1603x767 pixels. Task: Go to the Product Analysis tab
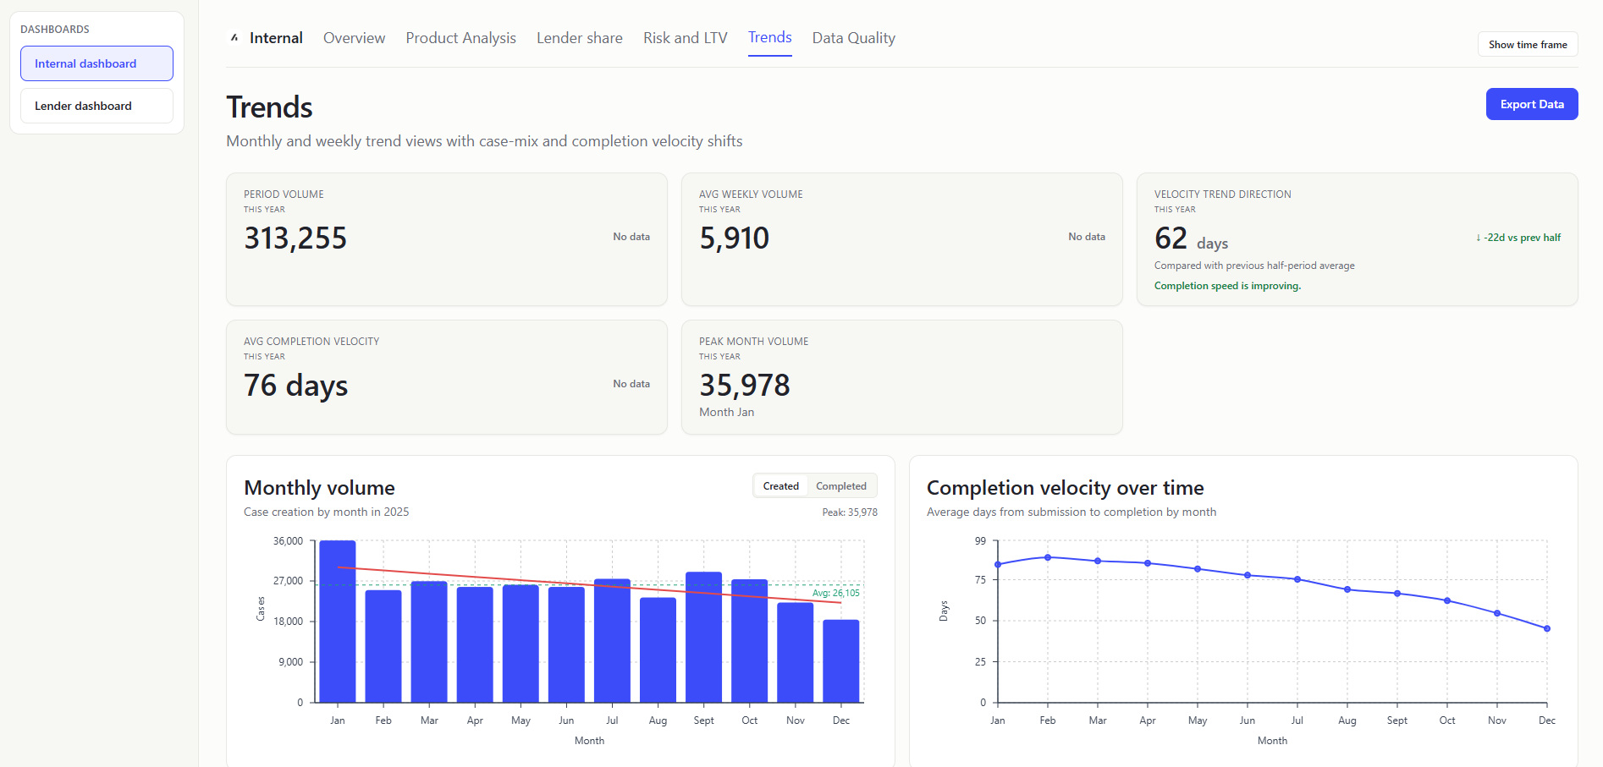[460, 37]
